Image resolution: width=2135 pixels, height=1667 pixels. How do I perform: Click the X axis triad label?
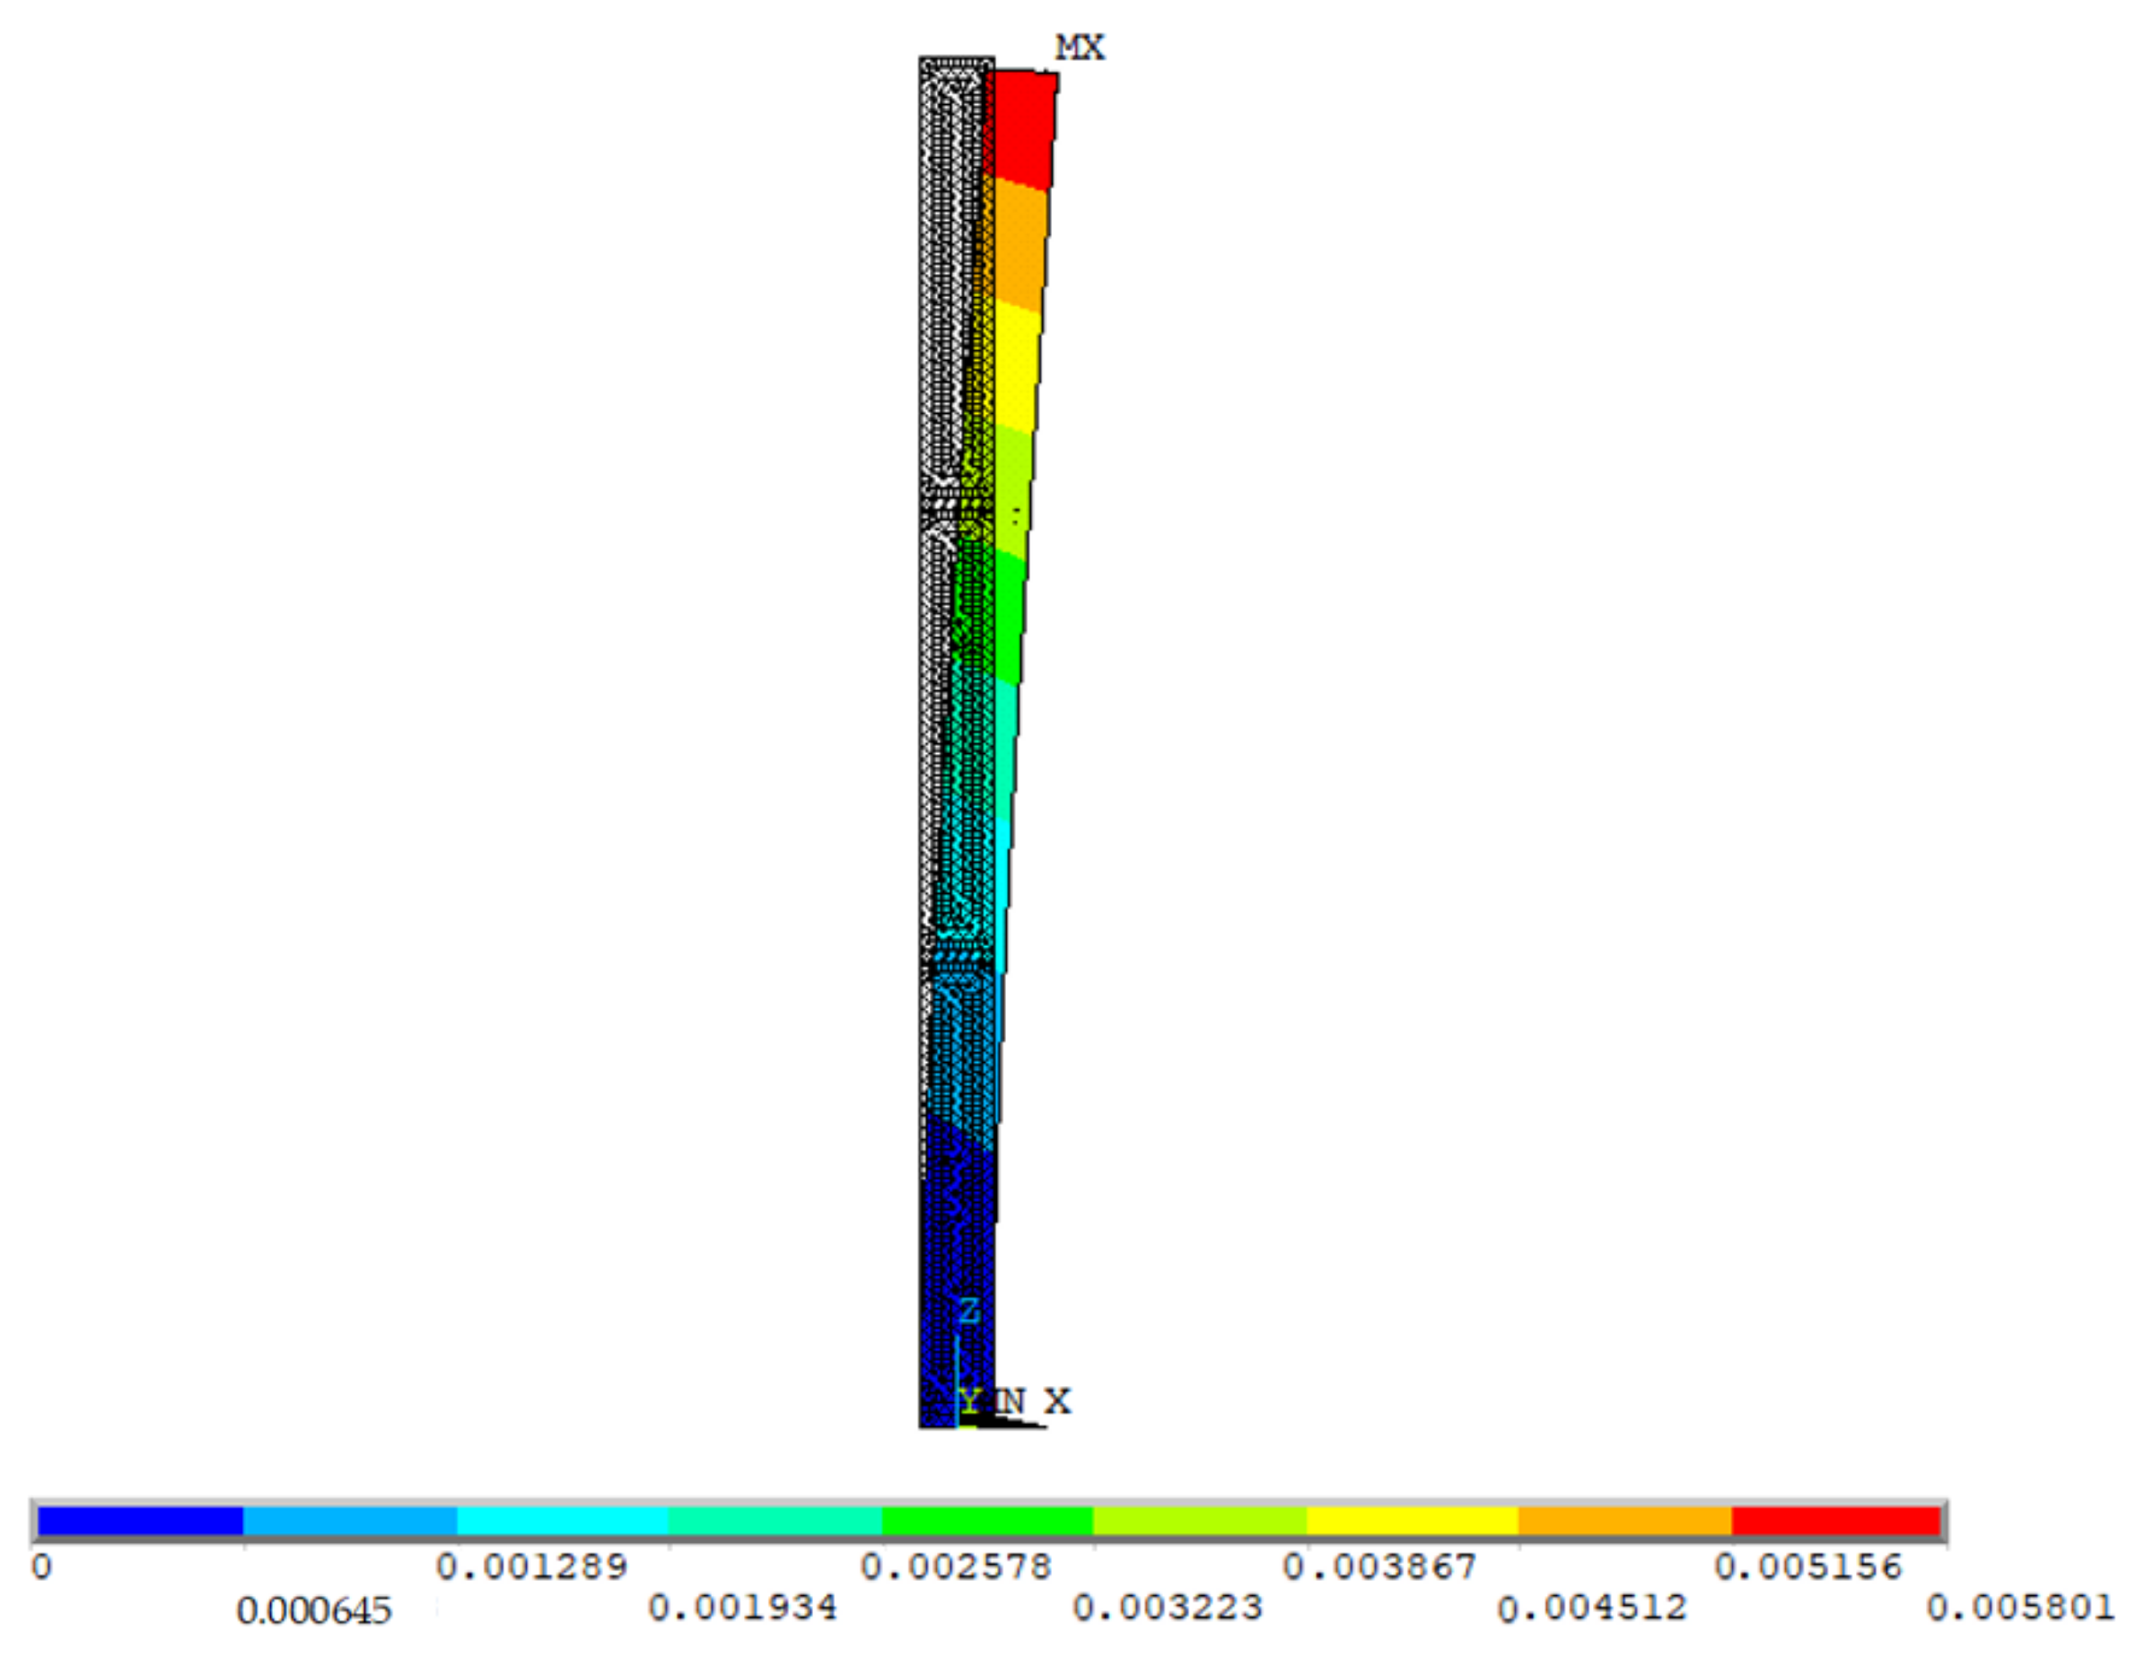pyautogui.click(x=1058, y=1400)
